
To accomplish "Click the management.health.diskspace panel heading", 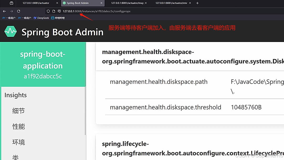I will (x=193, y=57).
